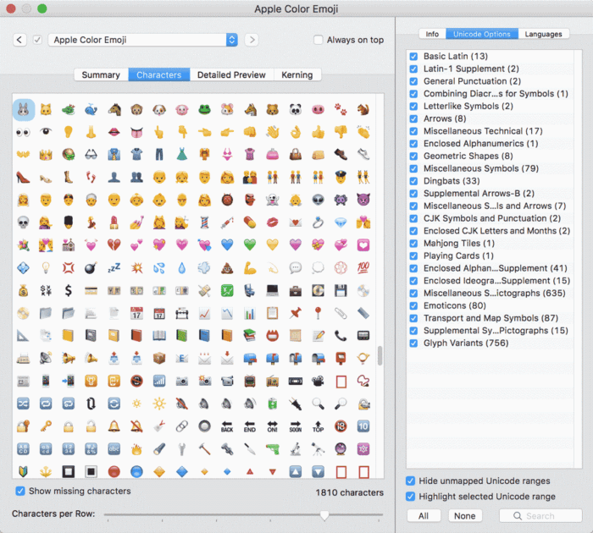Viewport: 593px width, 533px height.
Task: Focus the Unicode range Search field
Action: [x=540, y=516]
